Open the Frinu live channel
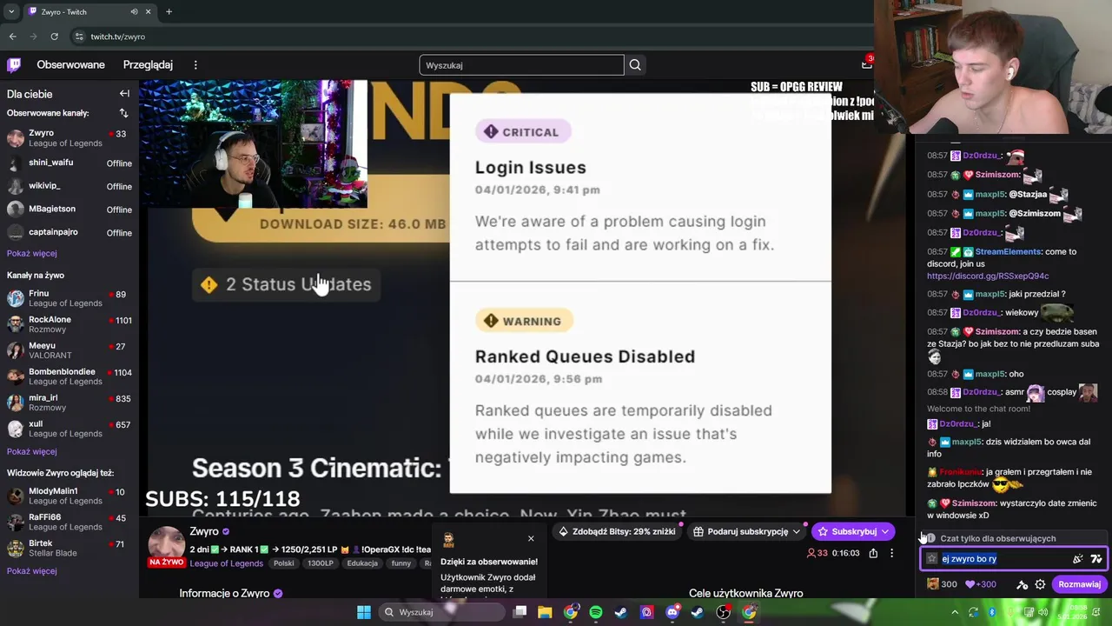1112x626 pixels. pyautogui.click(x=69, y=298)
